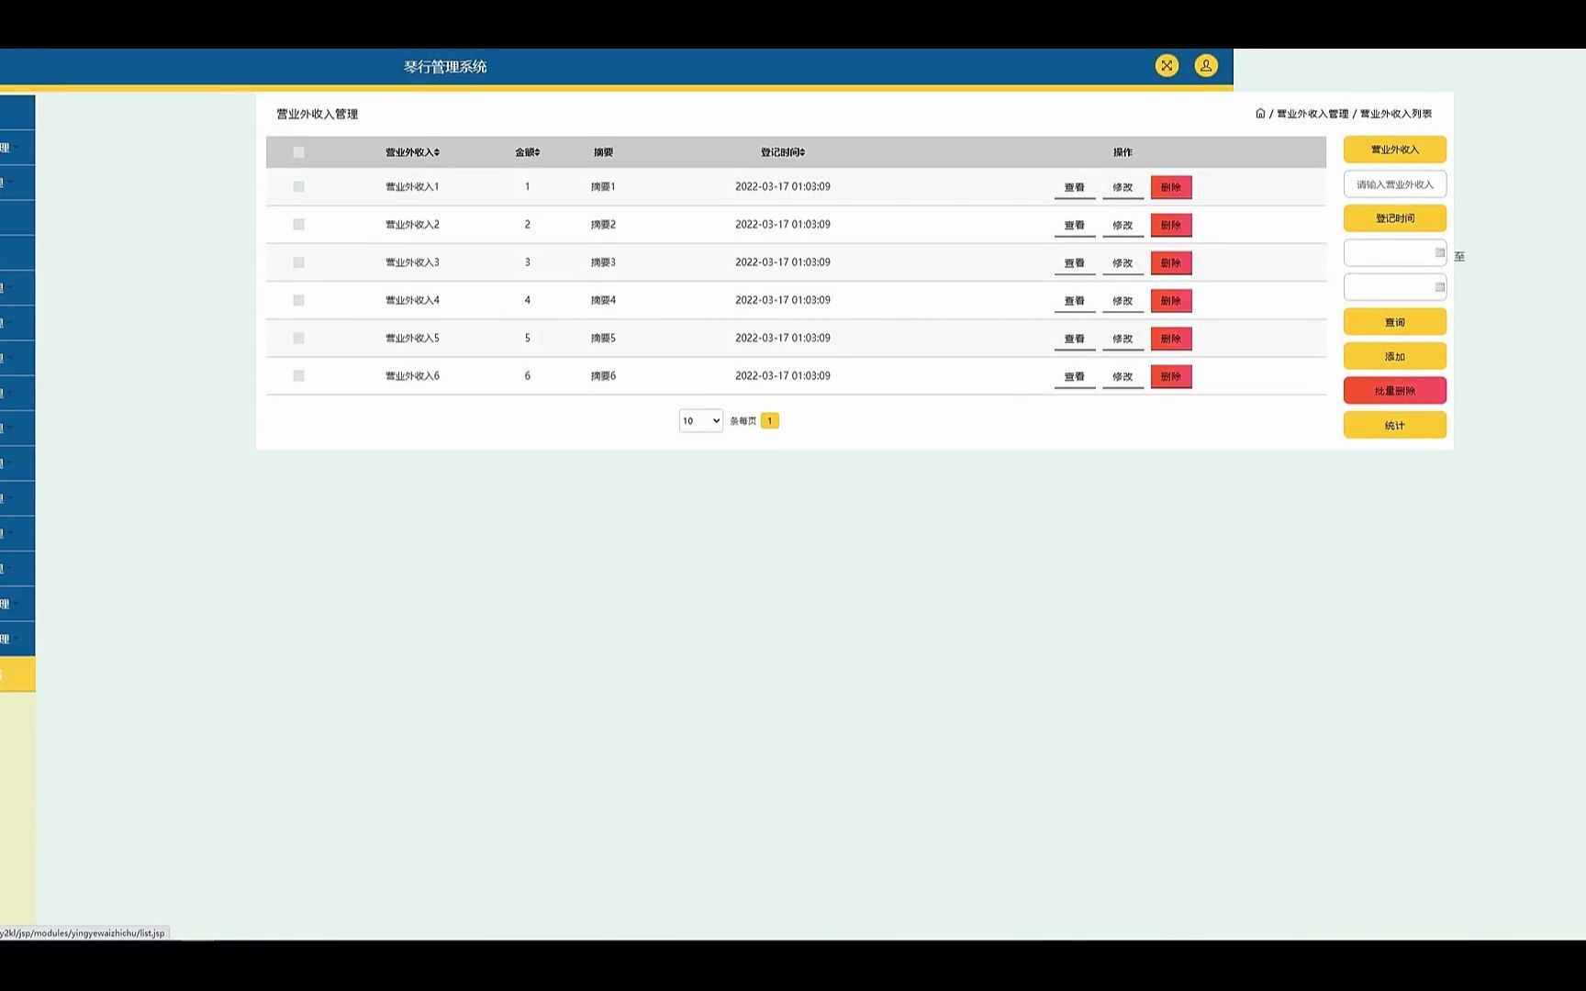Screen dimensions: 1586x991
Task: Check the box for row 营业外收入6
Action: coord(298,375)
